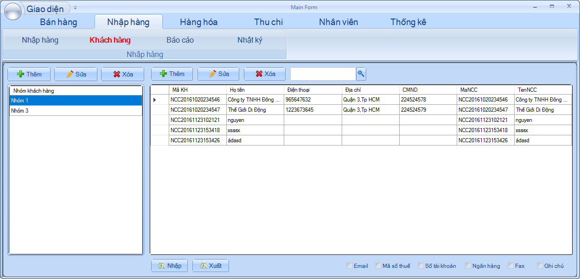Select CMND cell 224524578
580x279 pixels.
coord(428,100)
